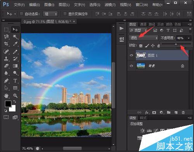Select the Healing Brush tool
194x152 pixels.
point(6,52)
